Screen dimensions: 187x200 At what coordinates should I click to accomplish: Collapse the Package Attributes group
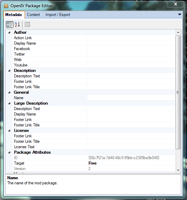point(9,152)
